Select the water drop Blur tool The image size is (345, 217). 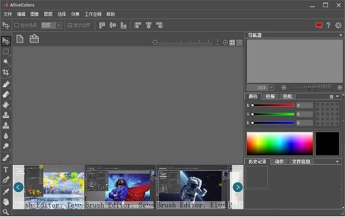[6, 135]
